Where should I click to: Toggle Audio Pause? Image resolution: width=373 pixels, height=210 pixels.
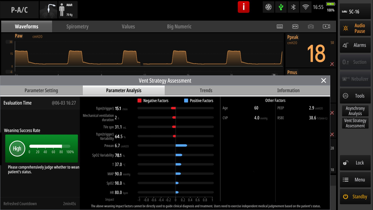tap(355, 28)
